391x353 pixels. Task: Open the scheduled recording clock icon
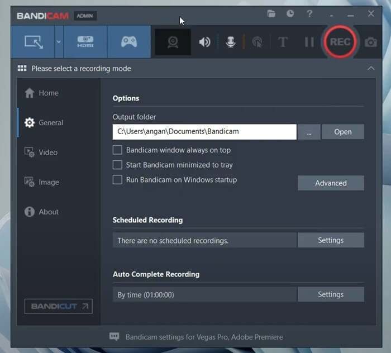pos(290,13)
